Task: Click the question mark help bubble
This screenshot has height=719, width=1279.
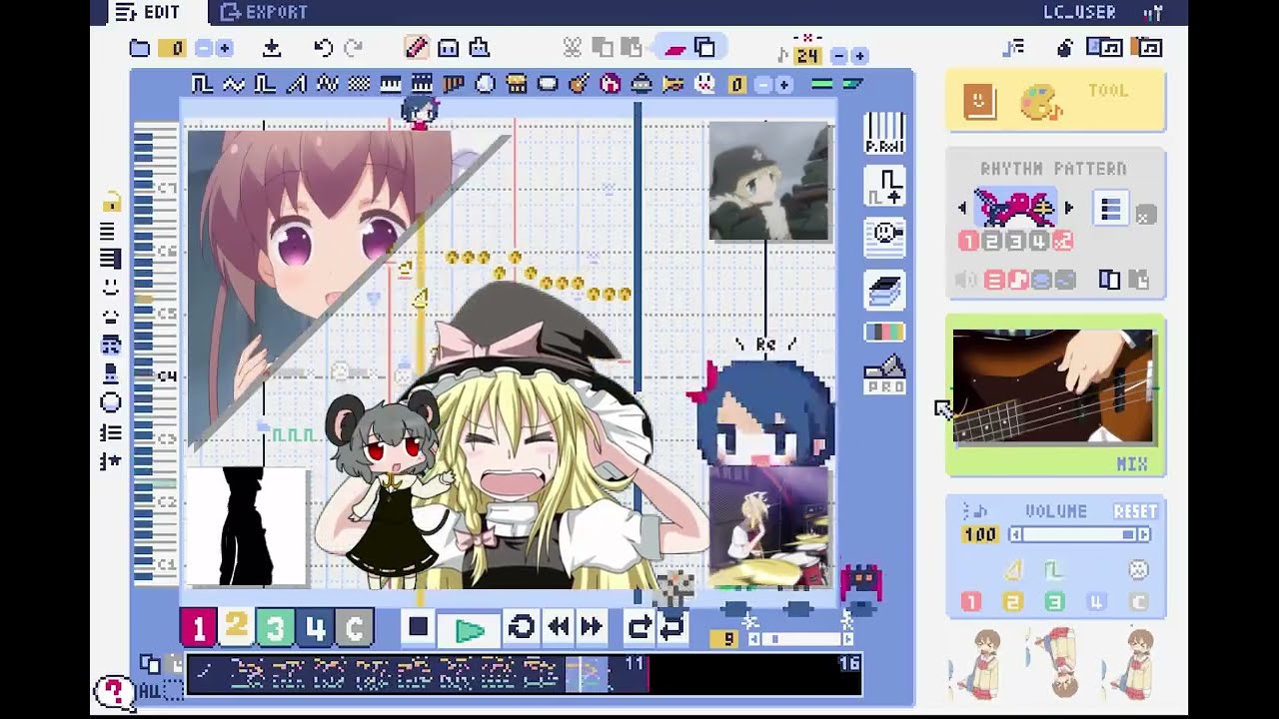Action: (114, 691)
